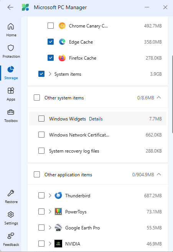Click the Edge browser icon

(62, 42)
